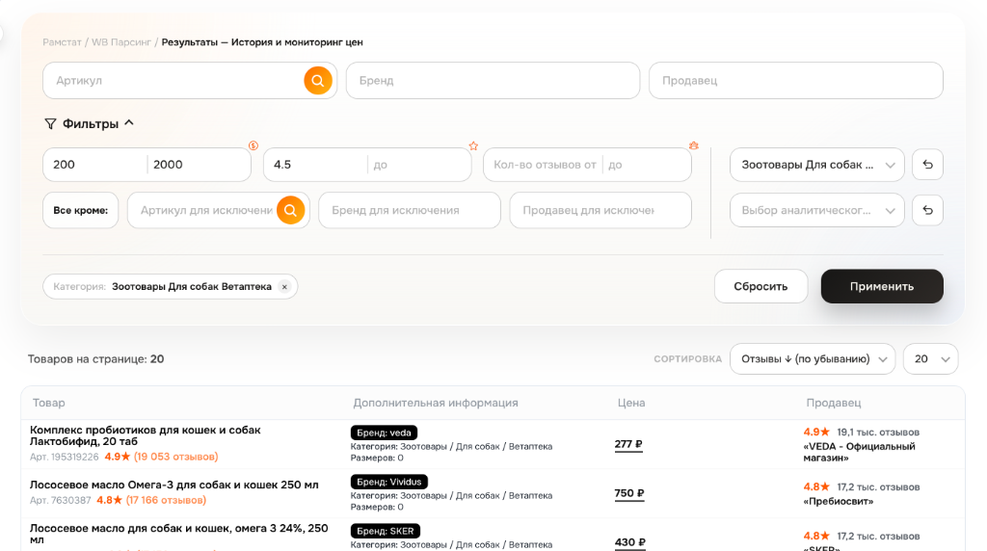The width and height of the screenshot is (987, 551).
Task: Click article number Арт. 195319226
Action: click(x=65, y=457)
